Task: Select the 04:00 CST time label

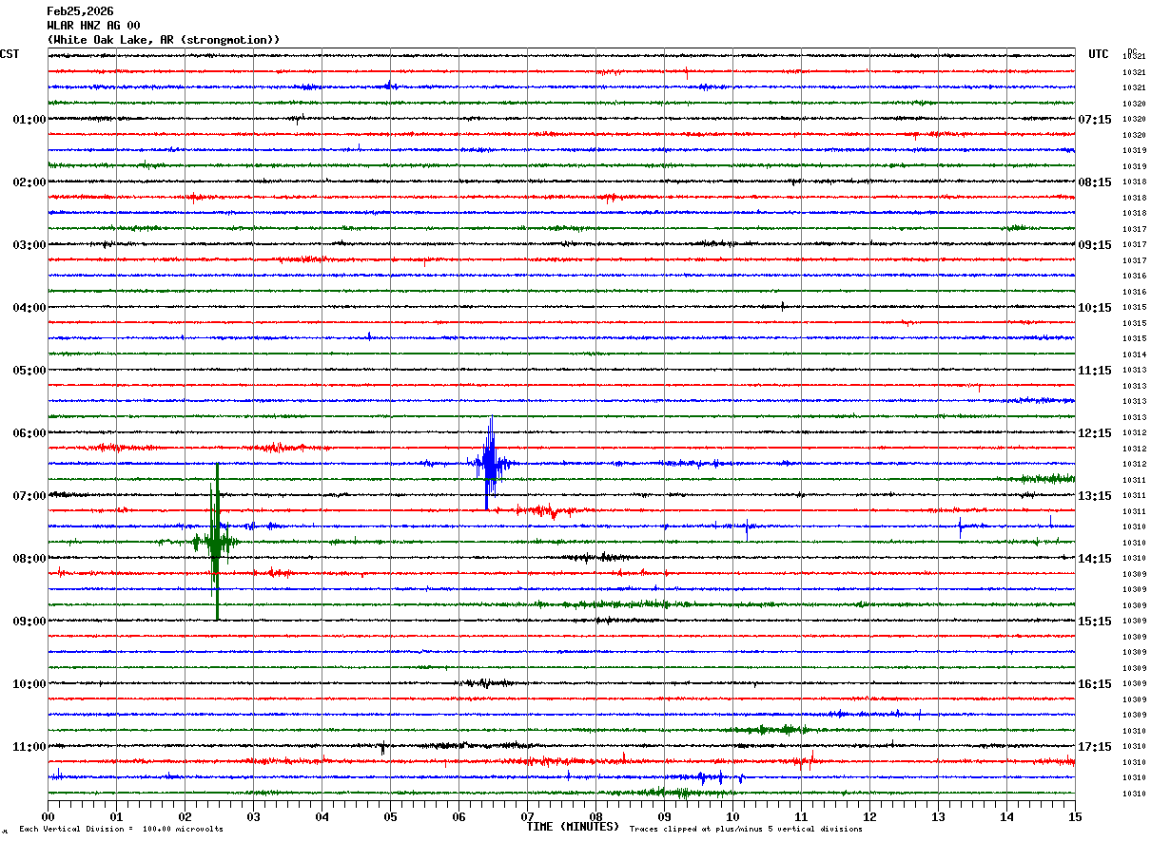Action: [x=29, y=308]
